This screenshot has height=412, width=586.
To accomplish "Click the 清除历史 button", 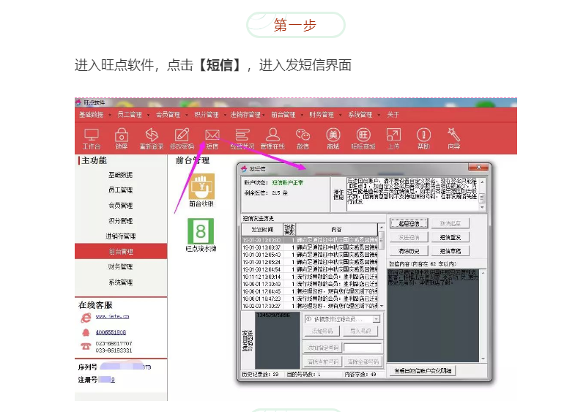I will (x=409, y=251).
